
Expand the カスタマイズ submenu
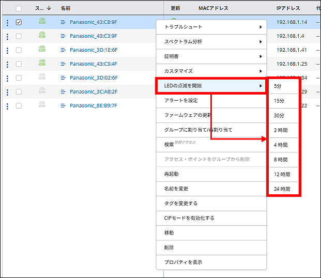click(211, 71)
